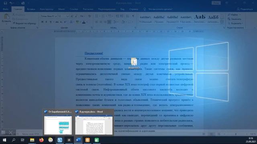Apply the Обычный style
The image size is (257, 144).
point(145,19)
